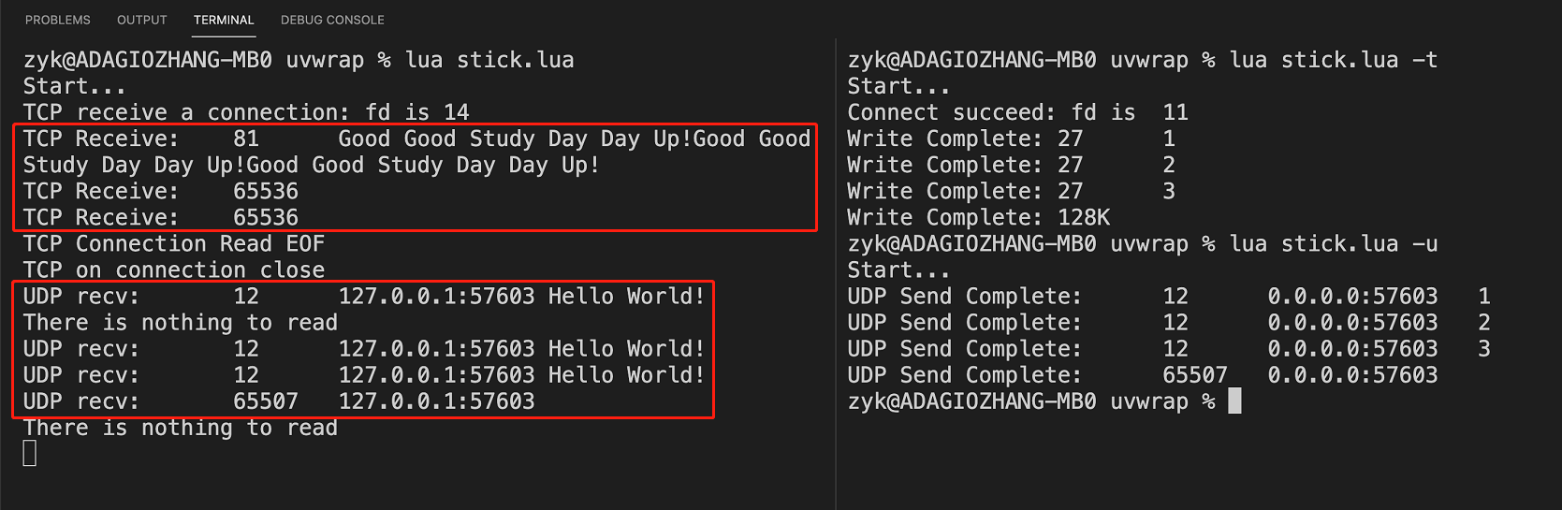Click the "lua stick.lua -t" command text
Image resolution: width=1562 pixels, height=510 pixels.
pos(1333,60)
